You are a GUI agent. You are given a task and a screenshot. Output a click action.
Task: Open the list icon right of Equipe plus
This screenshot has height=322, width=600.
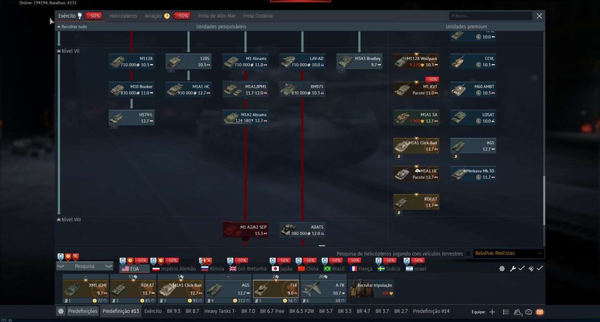(x=506, y=312)
